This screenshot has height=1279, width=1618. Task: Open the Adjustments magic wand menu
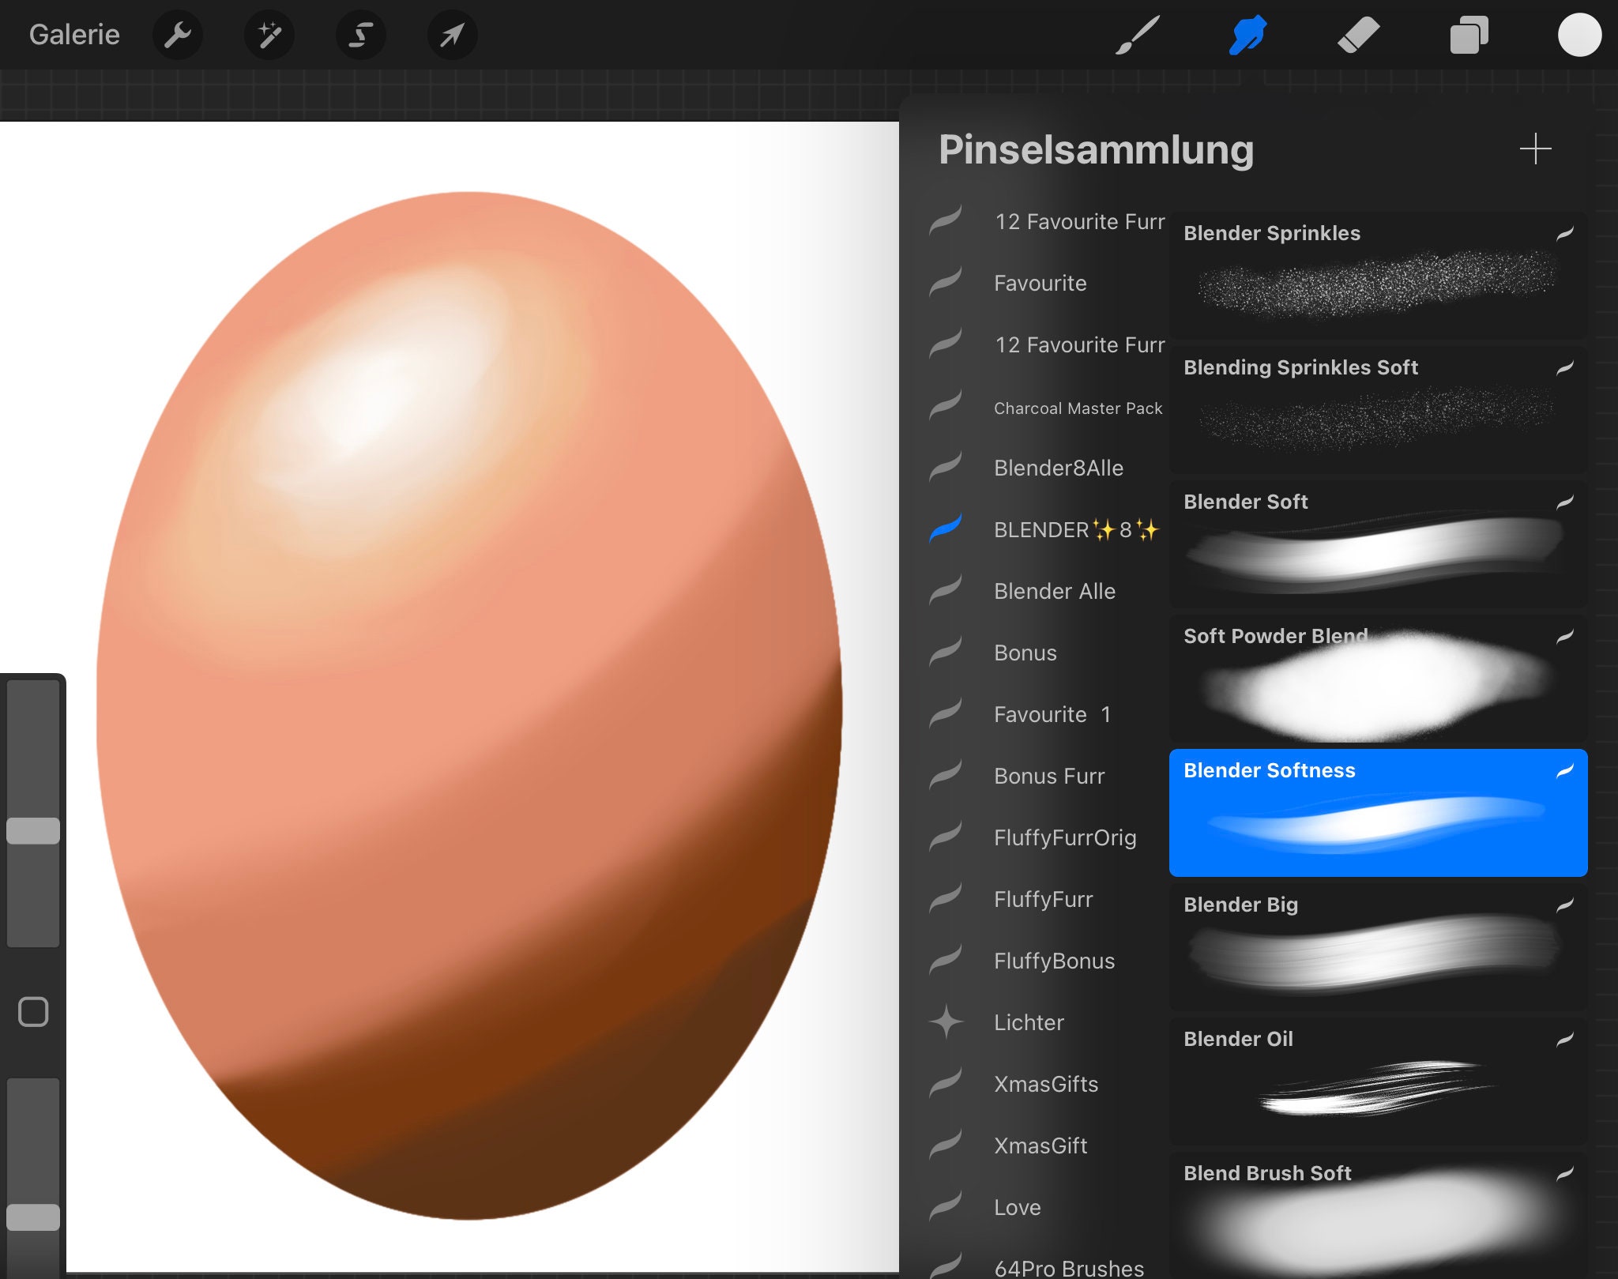pyautogui.click(x=269, y=35)
